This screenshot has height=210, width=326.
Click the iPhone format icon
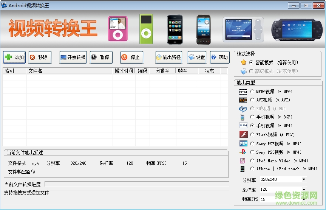click(243, 169)
